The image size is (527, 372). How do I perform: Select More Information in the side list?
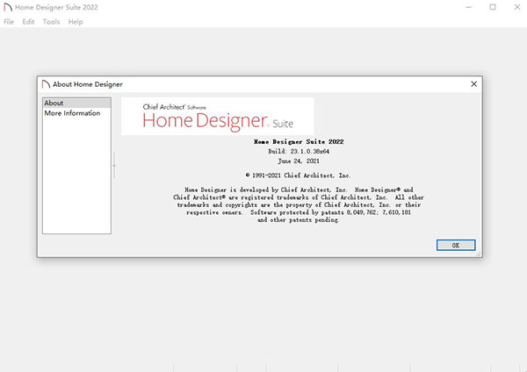[x=72, y=113]
